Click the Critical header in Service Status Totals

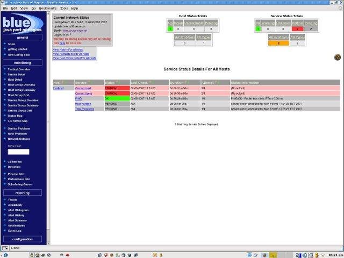297,23
